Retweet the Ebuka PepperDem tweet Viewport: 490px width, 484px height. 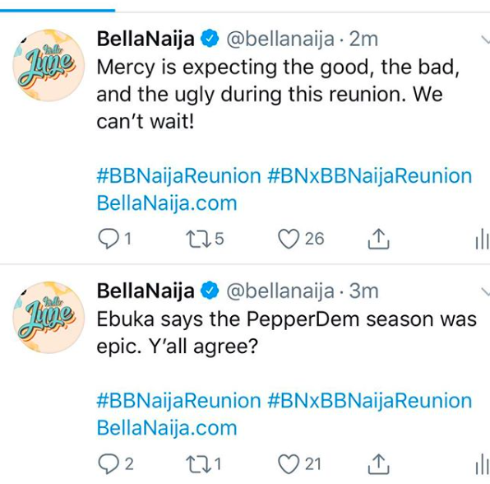click(x=198, y=464)
